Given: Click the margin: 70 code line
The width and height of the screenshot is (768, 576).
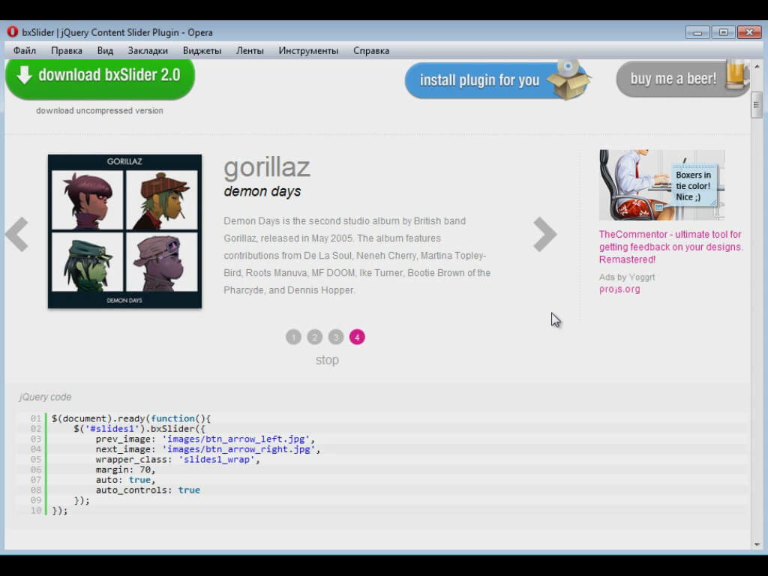Looking at the screenshot, I should [x=125, y=469].
